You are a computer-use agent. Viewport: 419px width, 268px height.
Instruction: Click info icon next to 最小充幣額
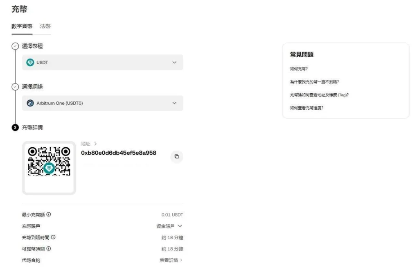(x=49, y=214)
